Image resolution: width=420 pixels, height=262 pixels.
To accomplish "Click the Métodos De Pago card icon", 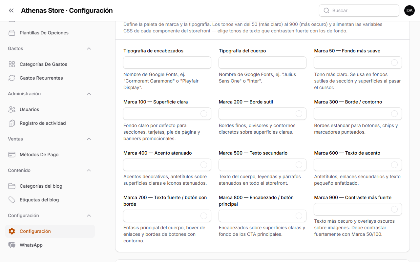I will click(x=12, y=155).
